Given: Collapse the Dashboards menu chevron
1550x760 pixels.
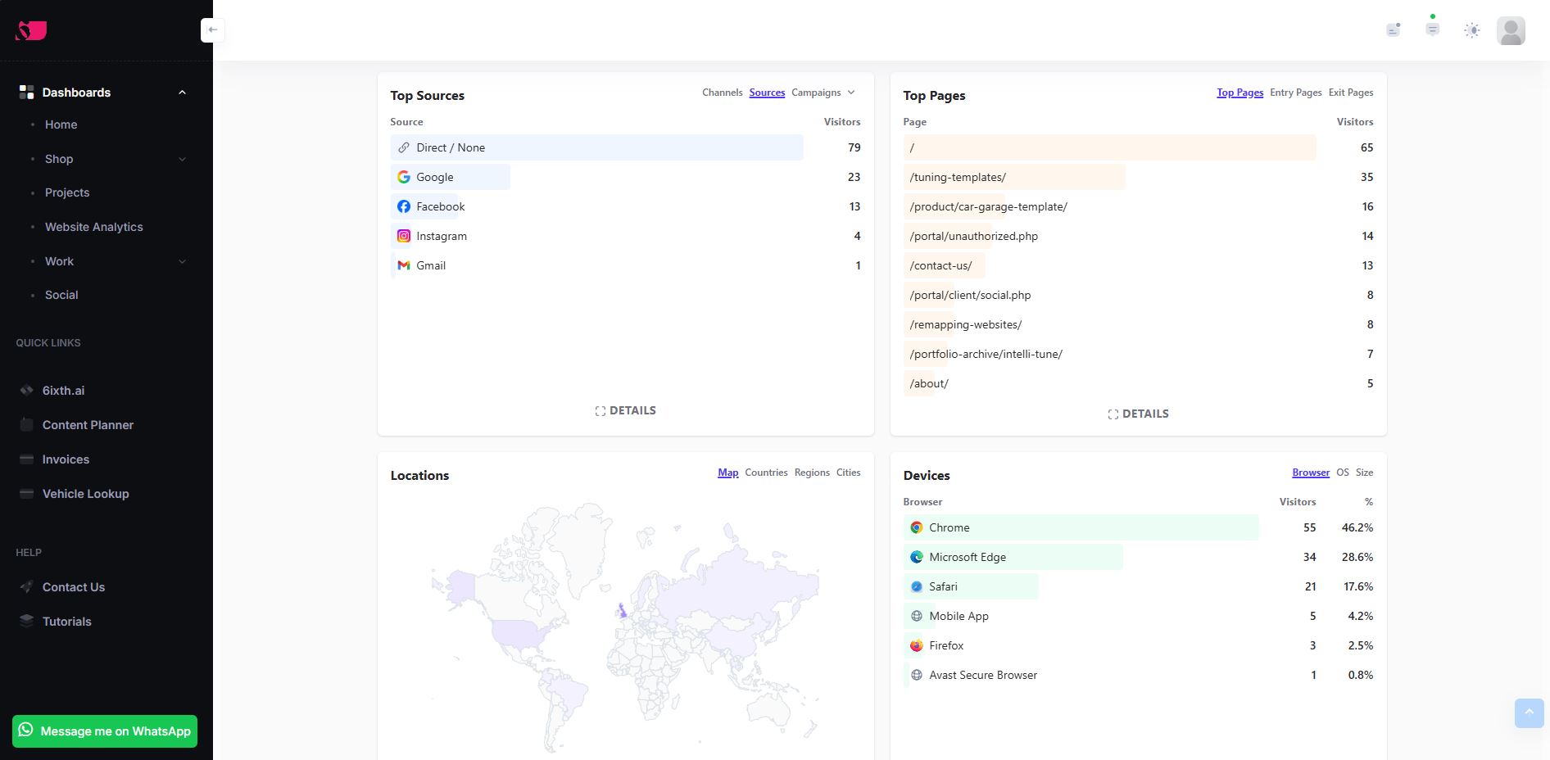Looking at the screenshot, I should pyautogui.click(x=182, y=93).
